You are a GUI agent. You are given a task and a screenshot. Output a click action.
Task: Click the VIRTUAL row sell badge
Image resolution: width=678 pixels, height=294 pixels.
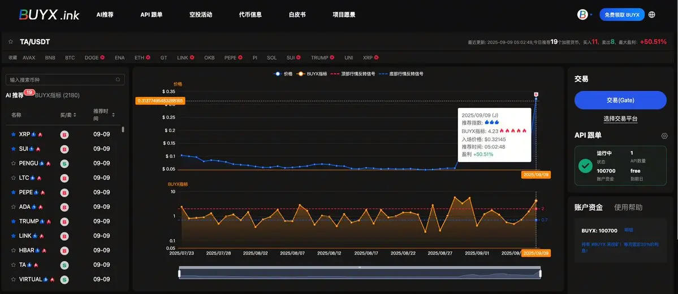pos(64,280)
